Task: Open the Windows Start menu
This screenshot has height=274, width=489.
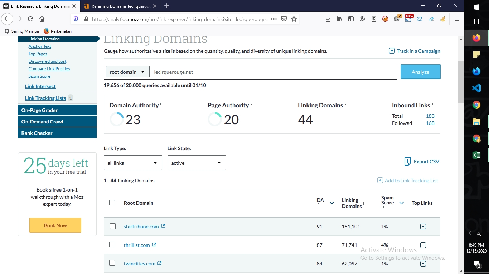Action: [x=476, y=7]
